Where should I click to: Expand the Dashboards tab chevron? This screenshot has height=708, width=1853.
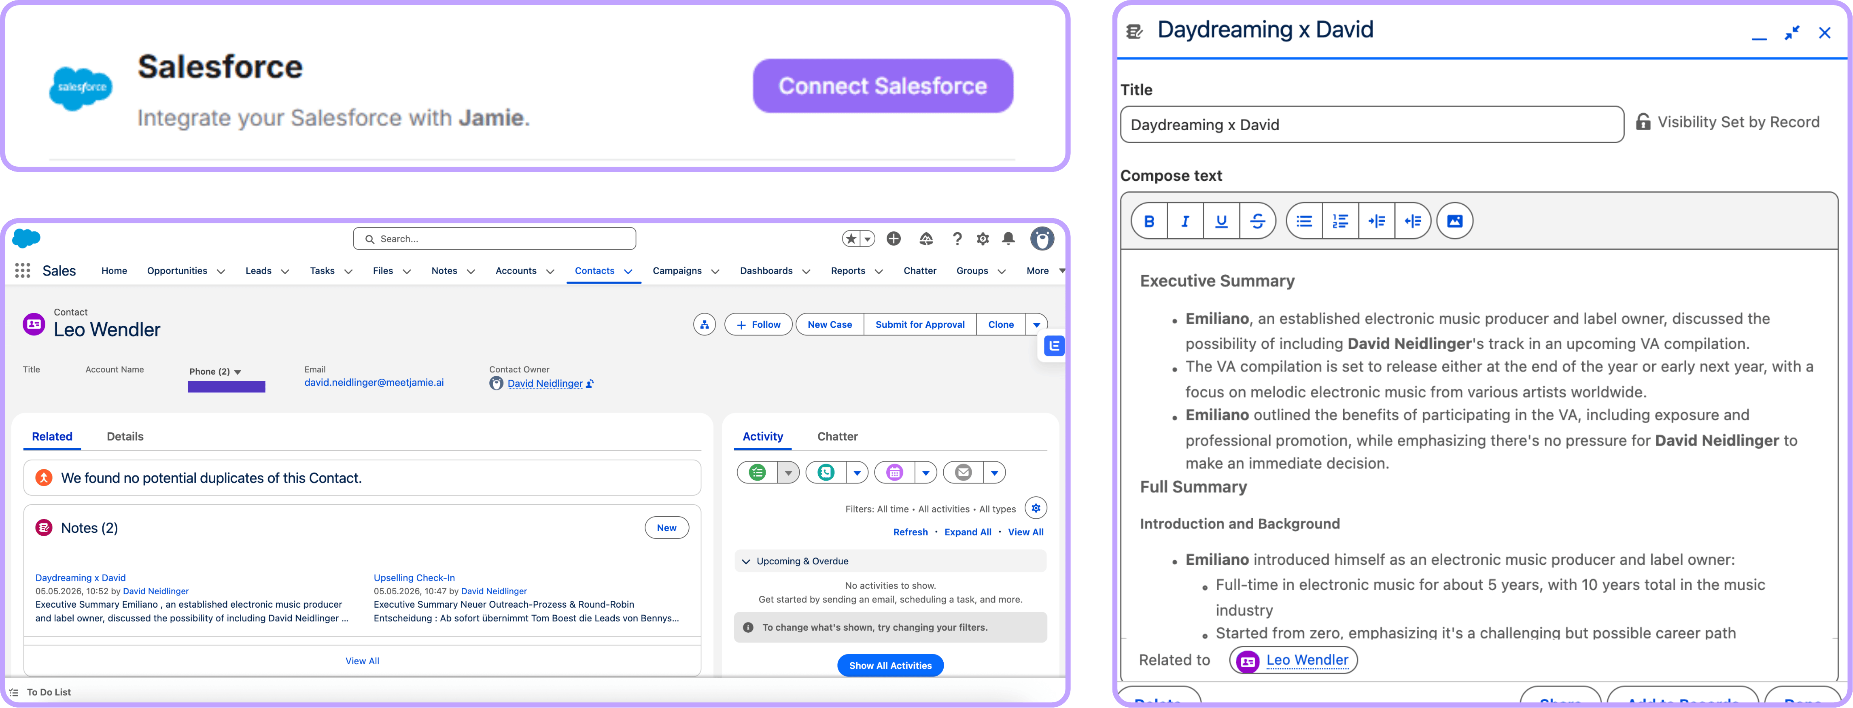(x=806, y=272)
